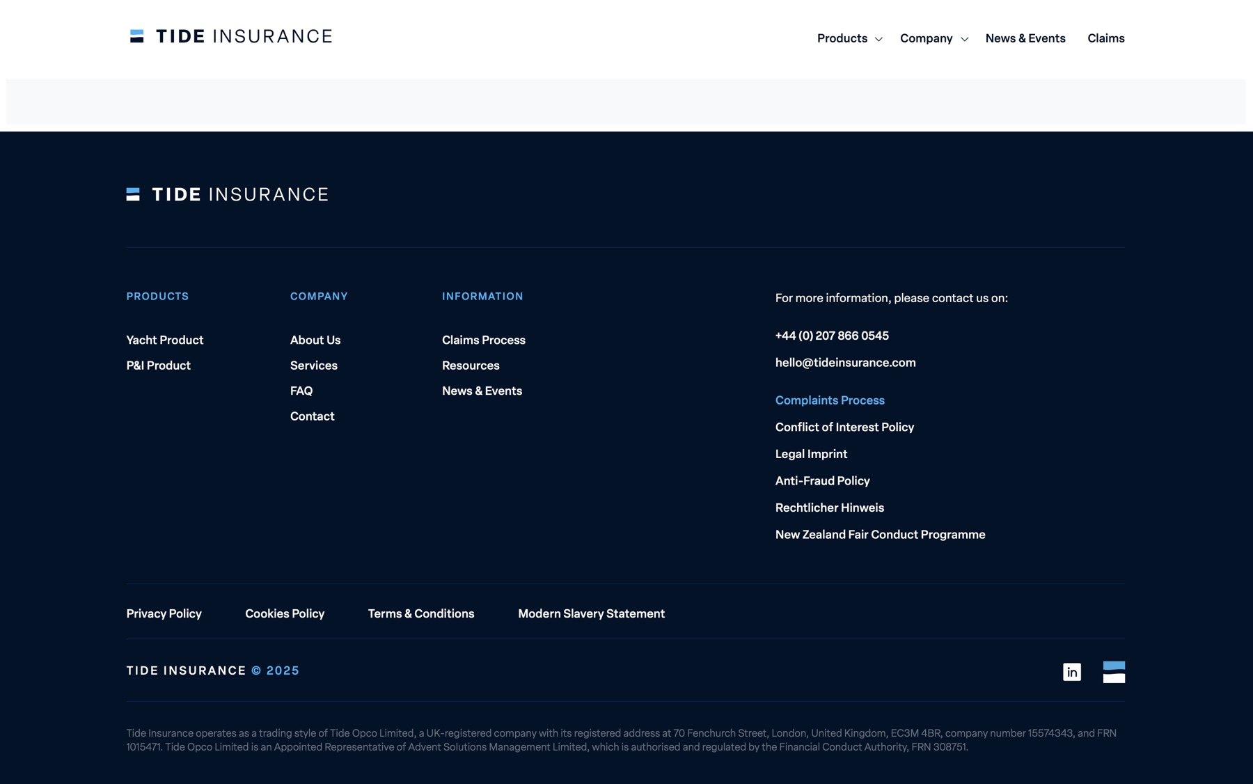Click the Tide Insurance logo in the footer
Viewport: 1253px width, 784px height.
point(227,194)
